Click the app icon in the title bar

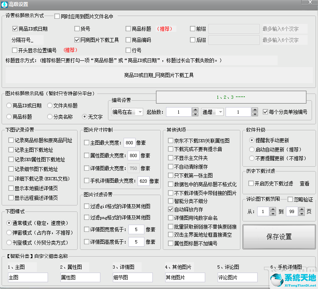pyautogui.click(x=4, y=4)
